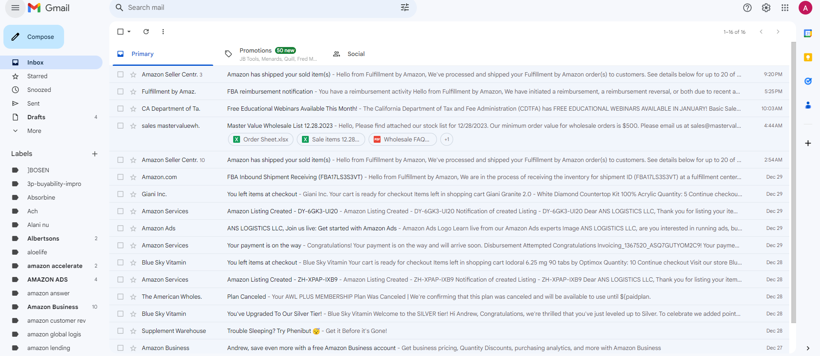Star the Amazon Ads email
This screenshot has width=820, height=356.
coord(133,228)
